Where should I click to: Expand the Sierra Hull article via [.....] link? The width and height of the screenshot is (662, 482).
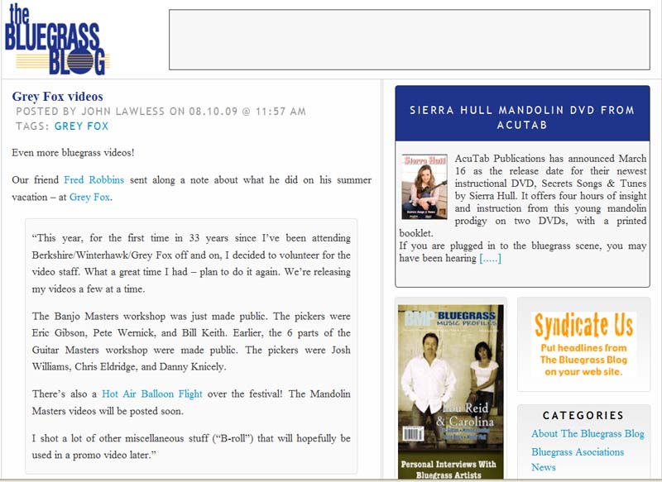pos(490,258)
